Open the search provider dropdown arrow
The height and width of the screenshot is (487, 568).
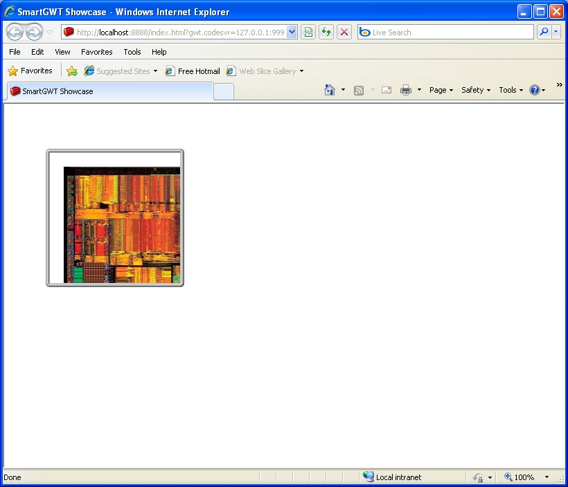click(556, 33)
